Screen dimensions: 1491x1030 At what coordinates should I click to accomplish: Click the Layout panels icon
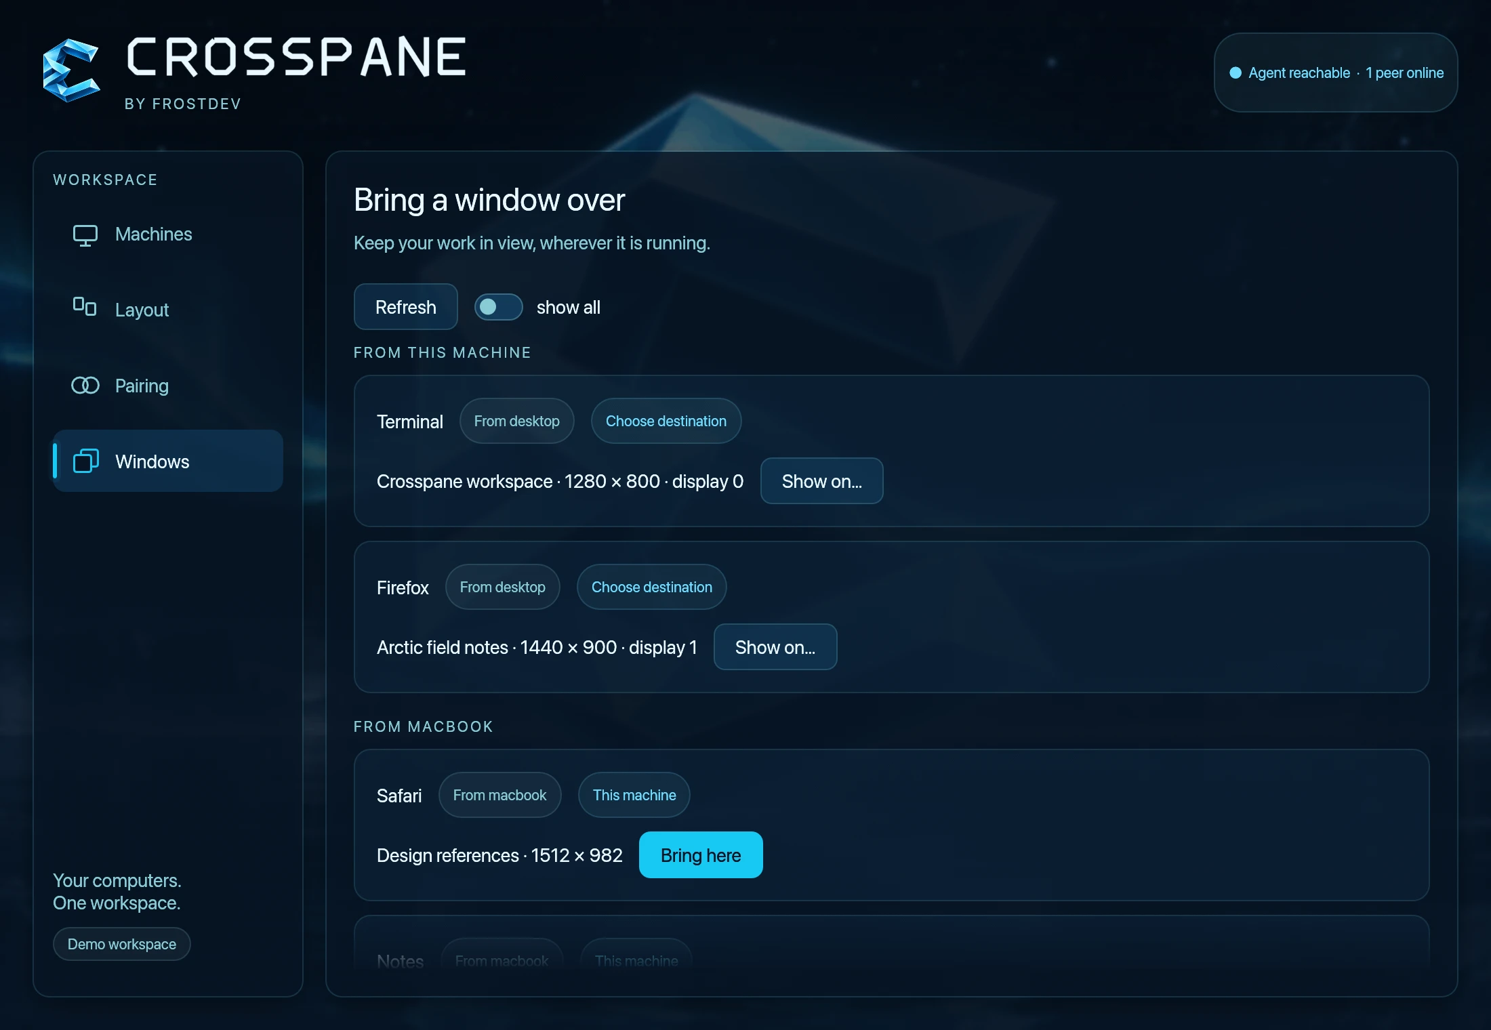(x=85, y=307)
